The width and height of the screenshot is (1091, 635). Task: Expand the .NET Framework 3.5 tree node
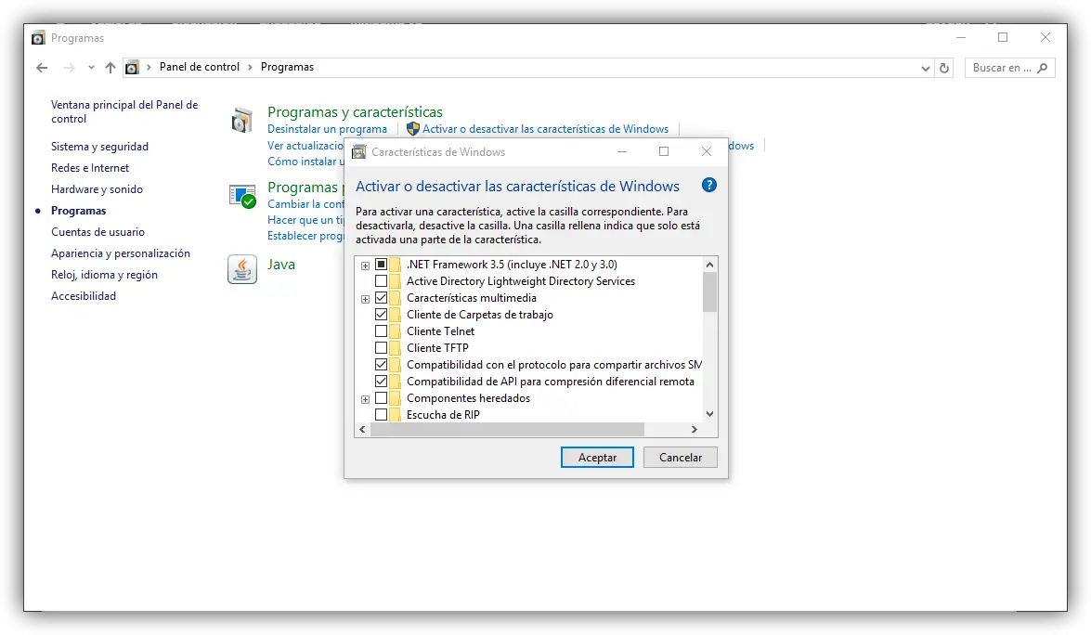point(365,266)
